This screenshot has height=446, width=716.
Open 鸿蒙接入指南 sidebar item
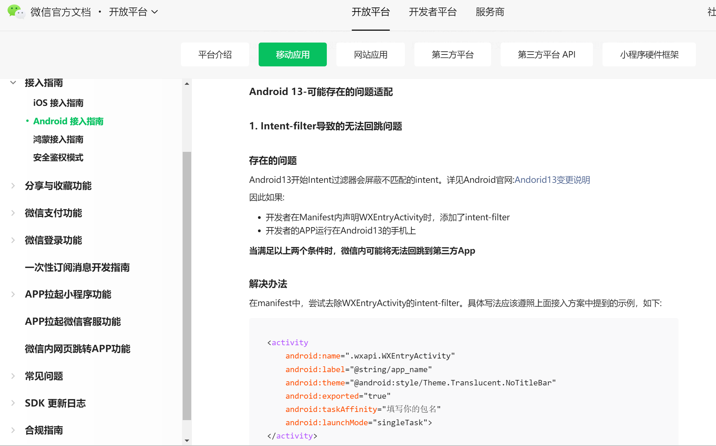[x=58, y=139]
